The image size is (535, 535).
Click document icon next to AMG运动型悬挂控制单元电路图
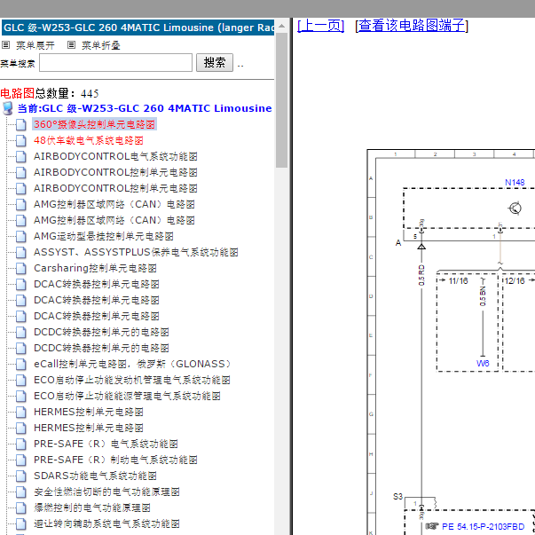tap(21, 237)
